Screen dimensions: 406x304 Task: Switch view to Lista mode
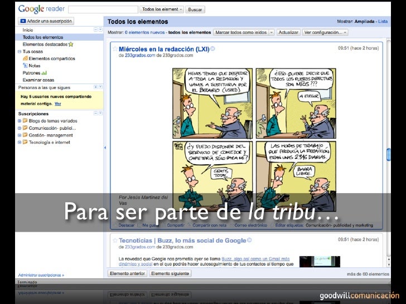[383, 21]
